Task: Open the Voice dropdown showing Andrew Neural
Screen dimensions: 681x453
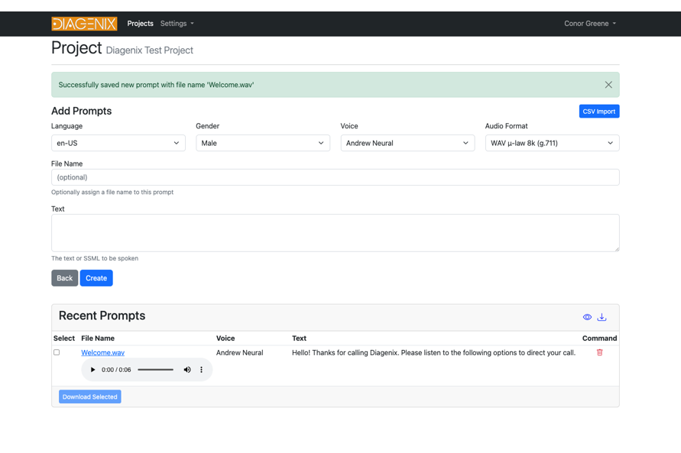Action: click(407, 143)
